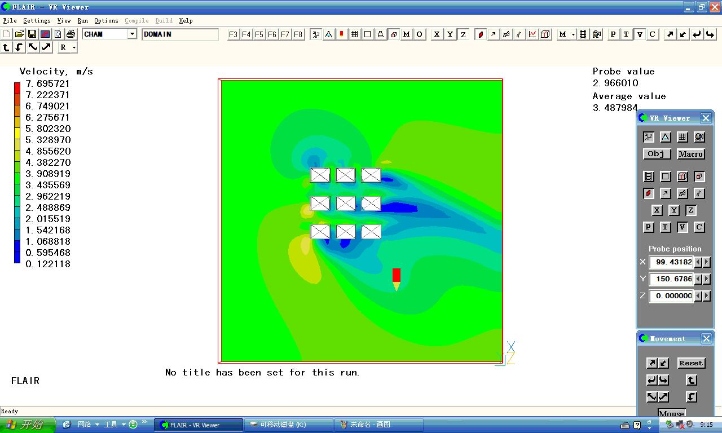Click the mesh grid icon in top toolbar

pyautogui.click(x=355, y=34)
